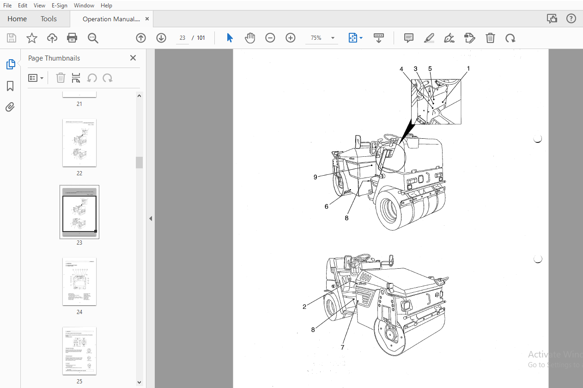583x388 pixels.
Task: Collapse the navigation pane with the left arrow
Action: [150, 218]
